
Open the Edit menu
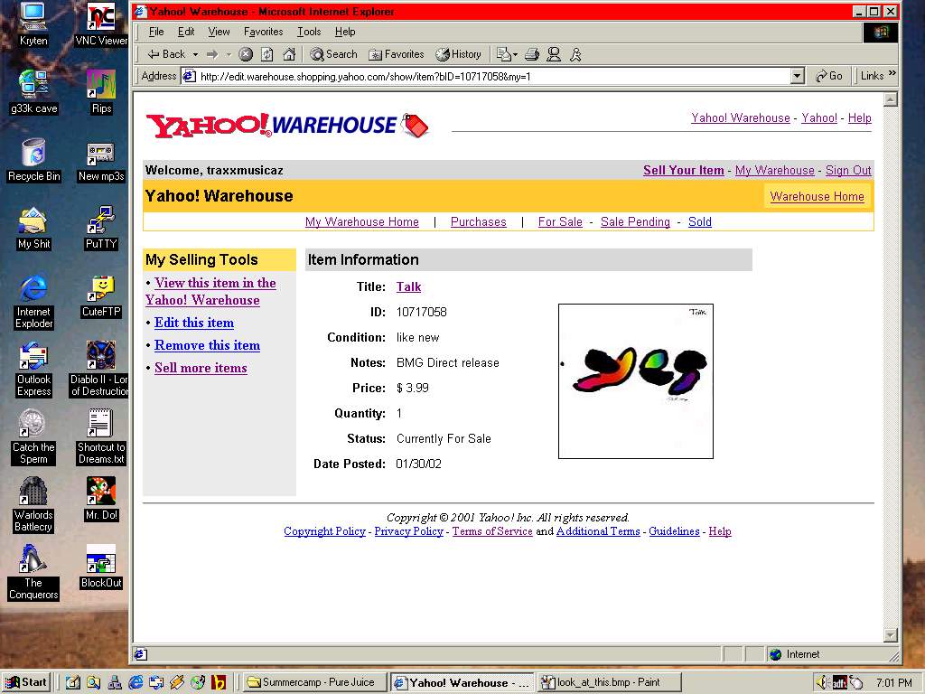click(186, 32)
